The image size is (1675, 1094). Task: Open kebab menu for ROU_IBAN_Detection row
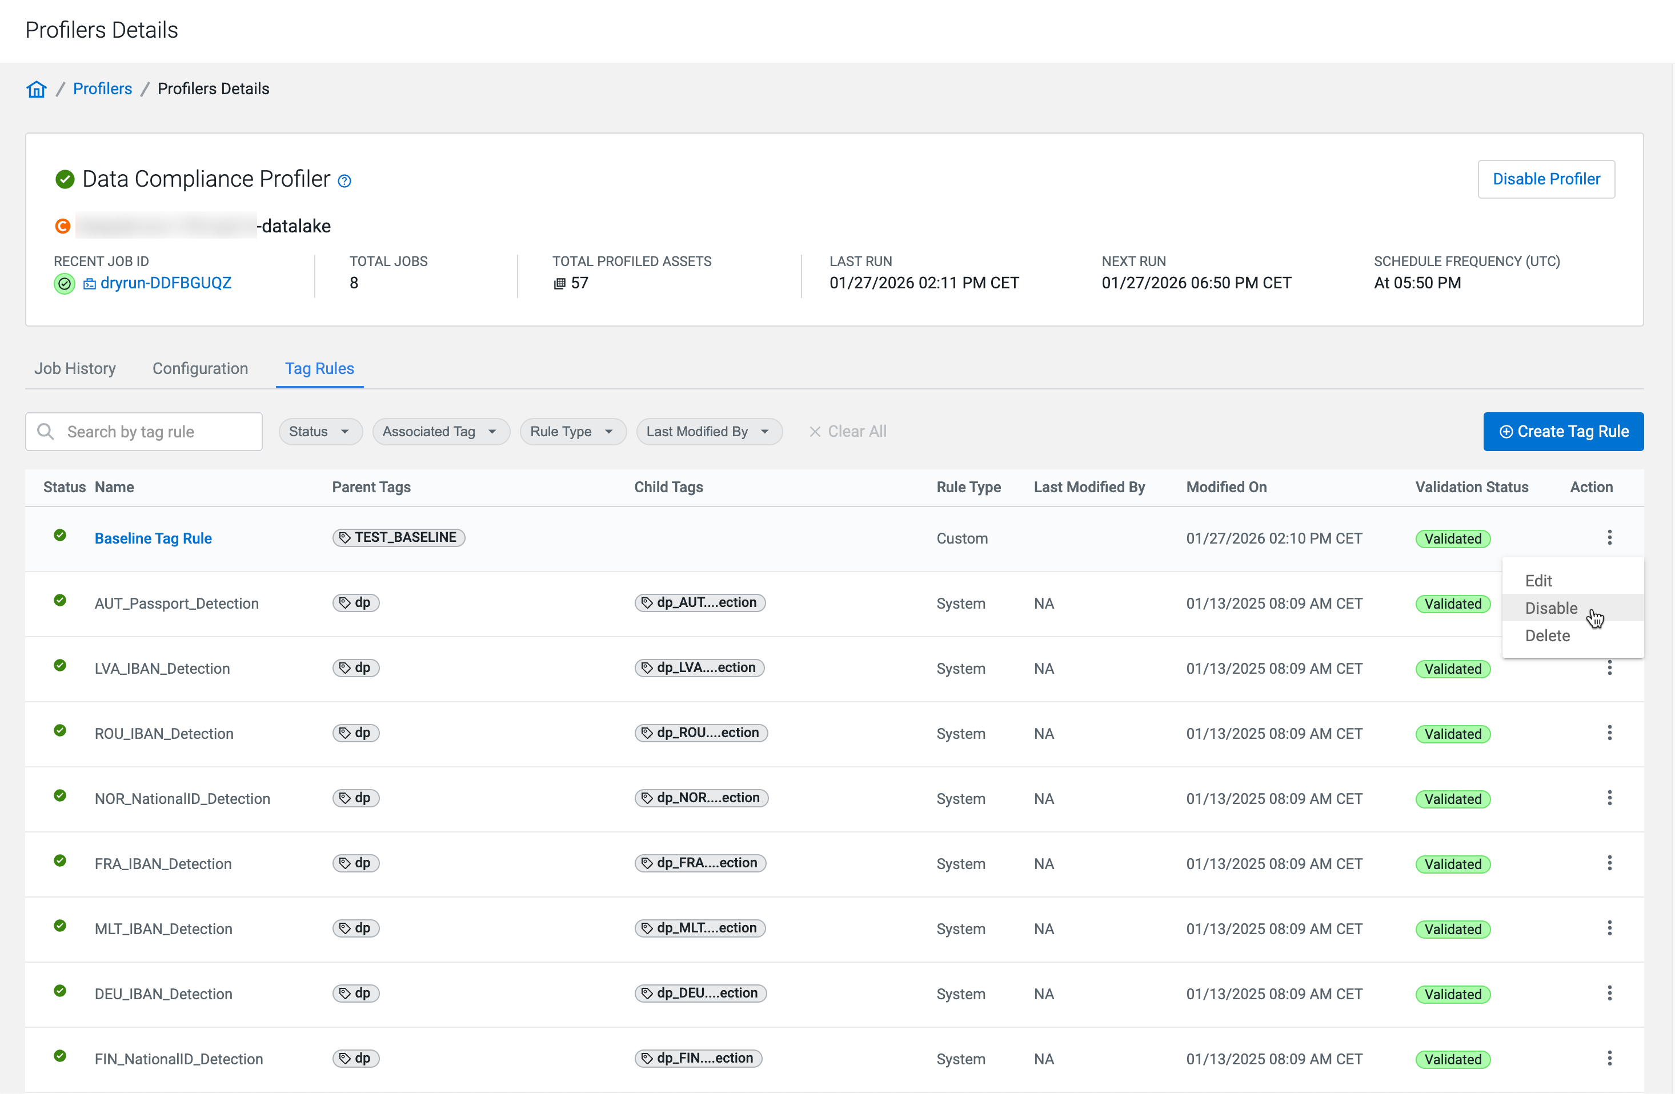coord(1609,733)
